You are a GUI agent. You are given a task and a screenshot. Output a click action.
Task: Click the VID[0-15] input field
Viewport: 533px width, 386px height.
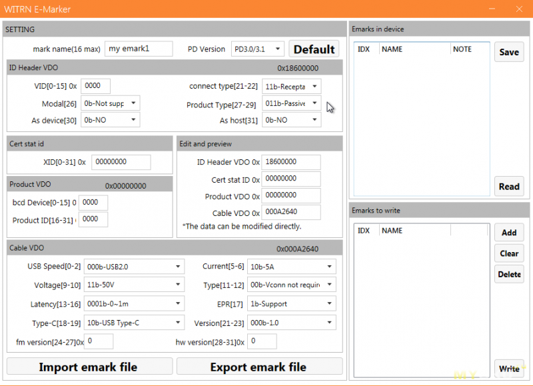tap(95, 86)
